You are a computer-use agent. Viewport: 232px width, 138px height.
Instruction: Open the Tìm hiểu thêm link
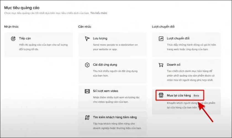(99, 13)
